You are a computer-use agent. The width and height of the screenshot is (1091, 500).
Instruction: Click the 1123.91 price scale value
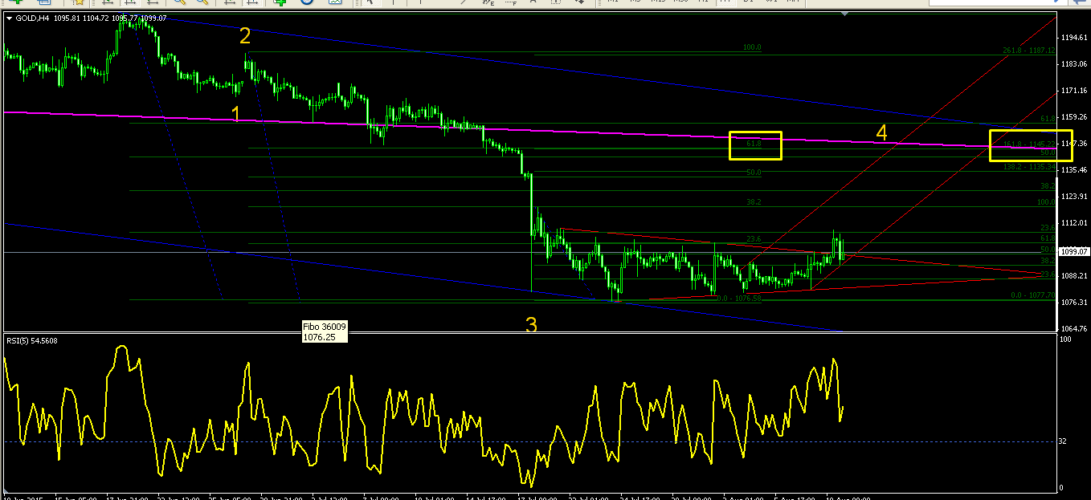click(1074, 196)
